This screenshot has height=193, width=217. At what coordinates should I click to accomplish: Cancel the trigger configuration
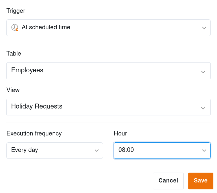tap(168, 181)
